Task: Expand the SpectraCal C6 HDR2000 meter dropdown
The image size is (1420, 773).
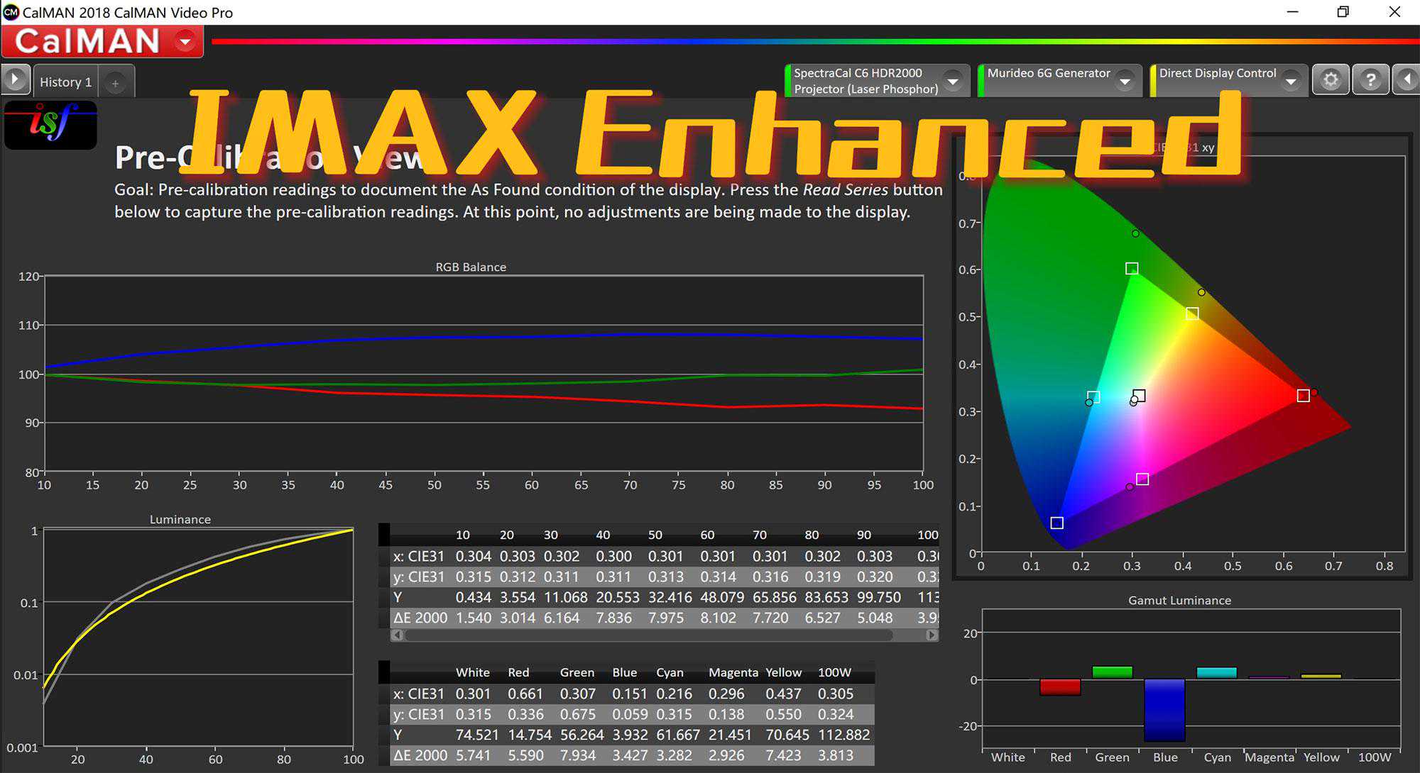Action: tap(953, 81)
